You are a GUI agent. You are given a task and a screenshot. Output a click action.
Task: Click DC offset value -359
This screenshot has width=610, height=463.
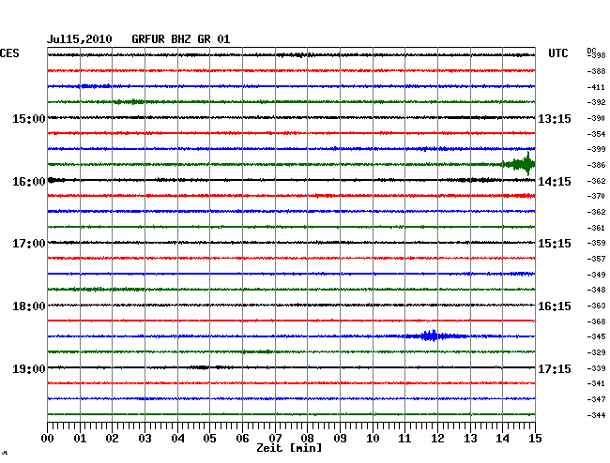pyautogui.click(x=596, y=243)
